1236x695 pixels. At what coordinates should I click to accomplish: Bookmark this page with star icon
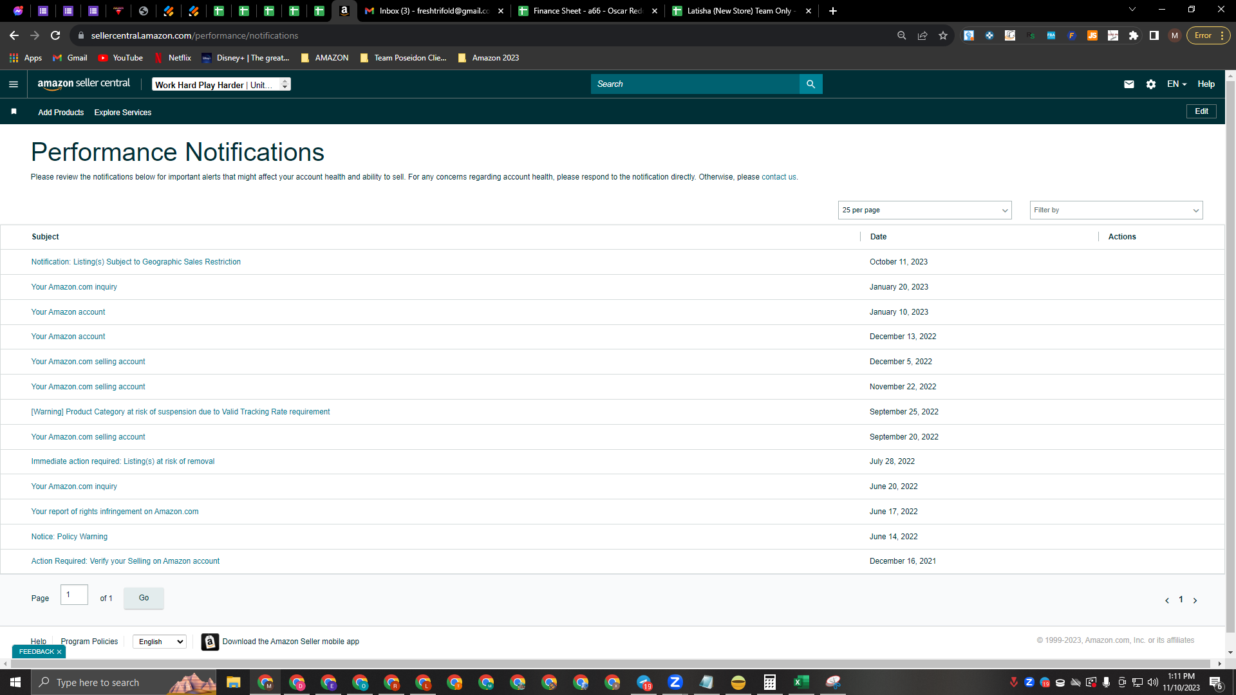coord(943,35)
